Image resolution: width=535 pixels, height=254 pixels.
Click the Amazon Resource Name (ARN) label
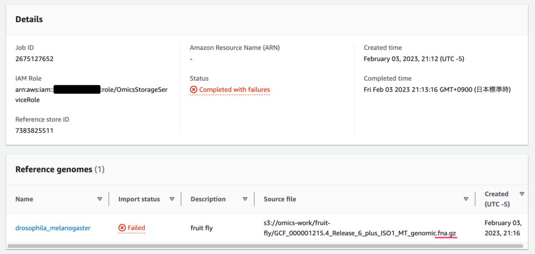(235, 48)
